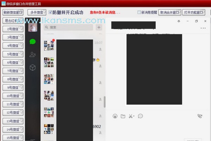Viewport: 211px width, 141px height.
Task: Click the chat list scrollbar
Action: point(104,102)
